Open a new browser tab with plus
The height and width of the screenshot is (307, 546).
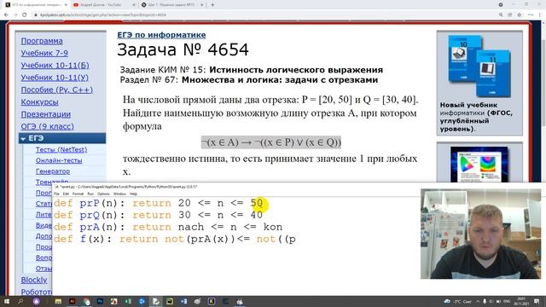click(x=212, y=5)
